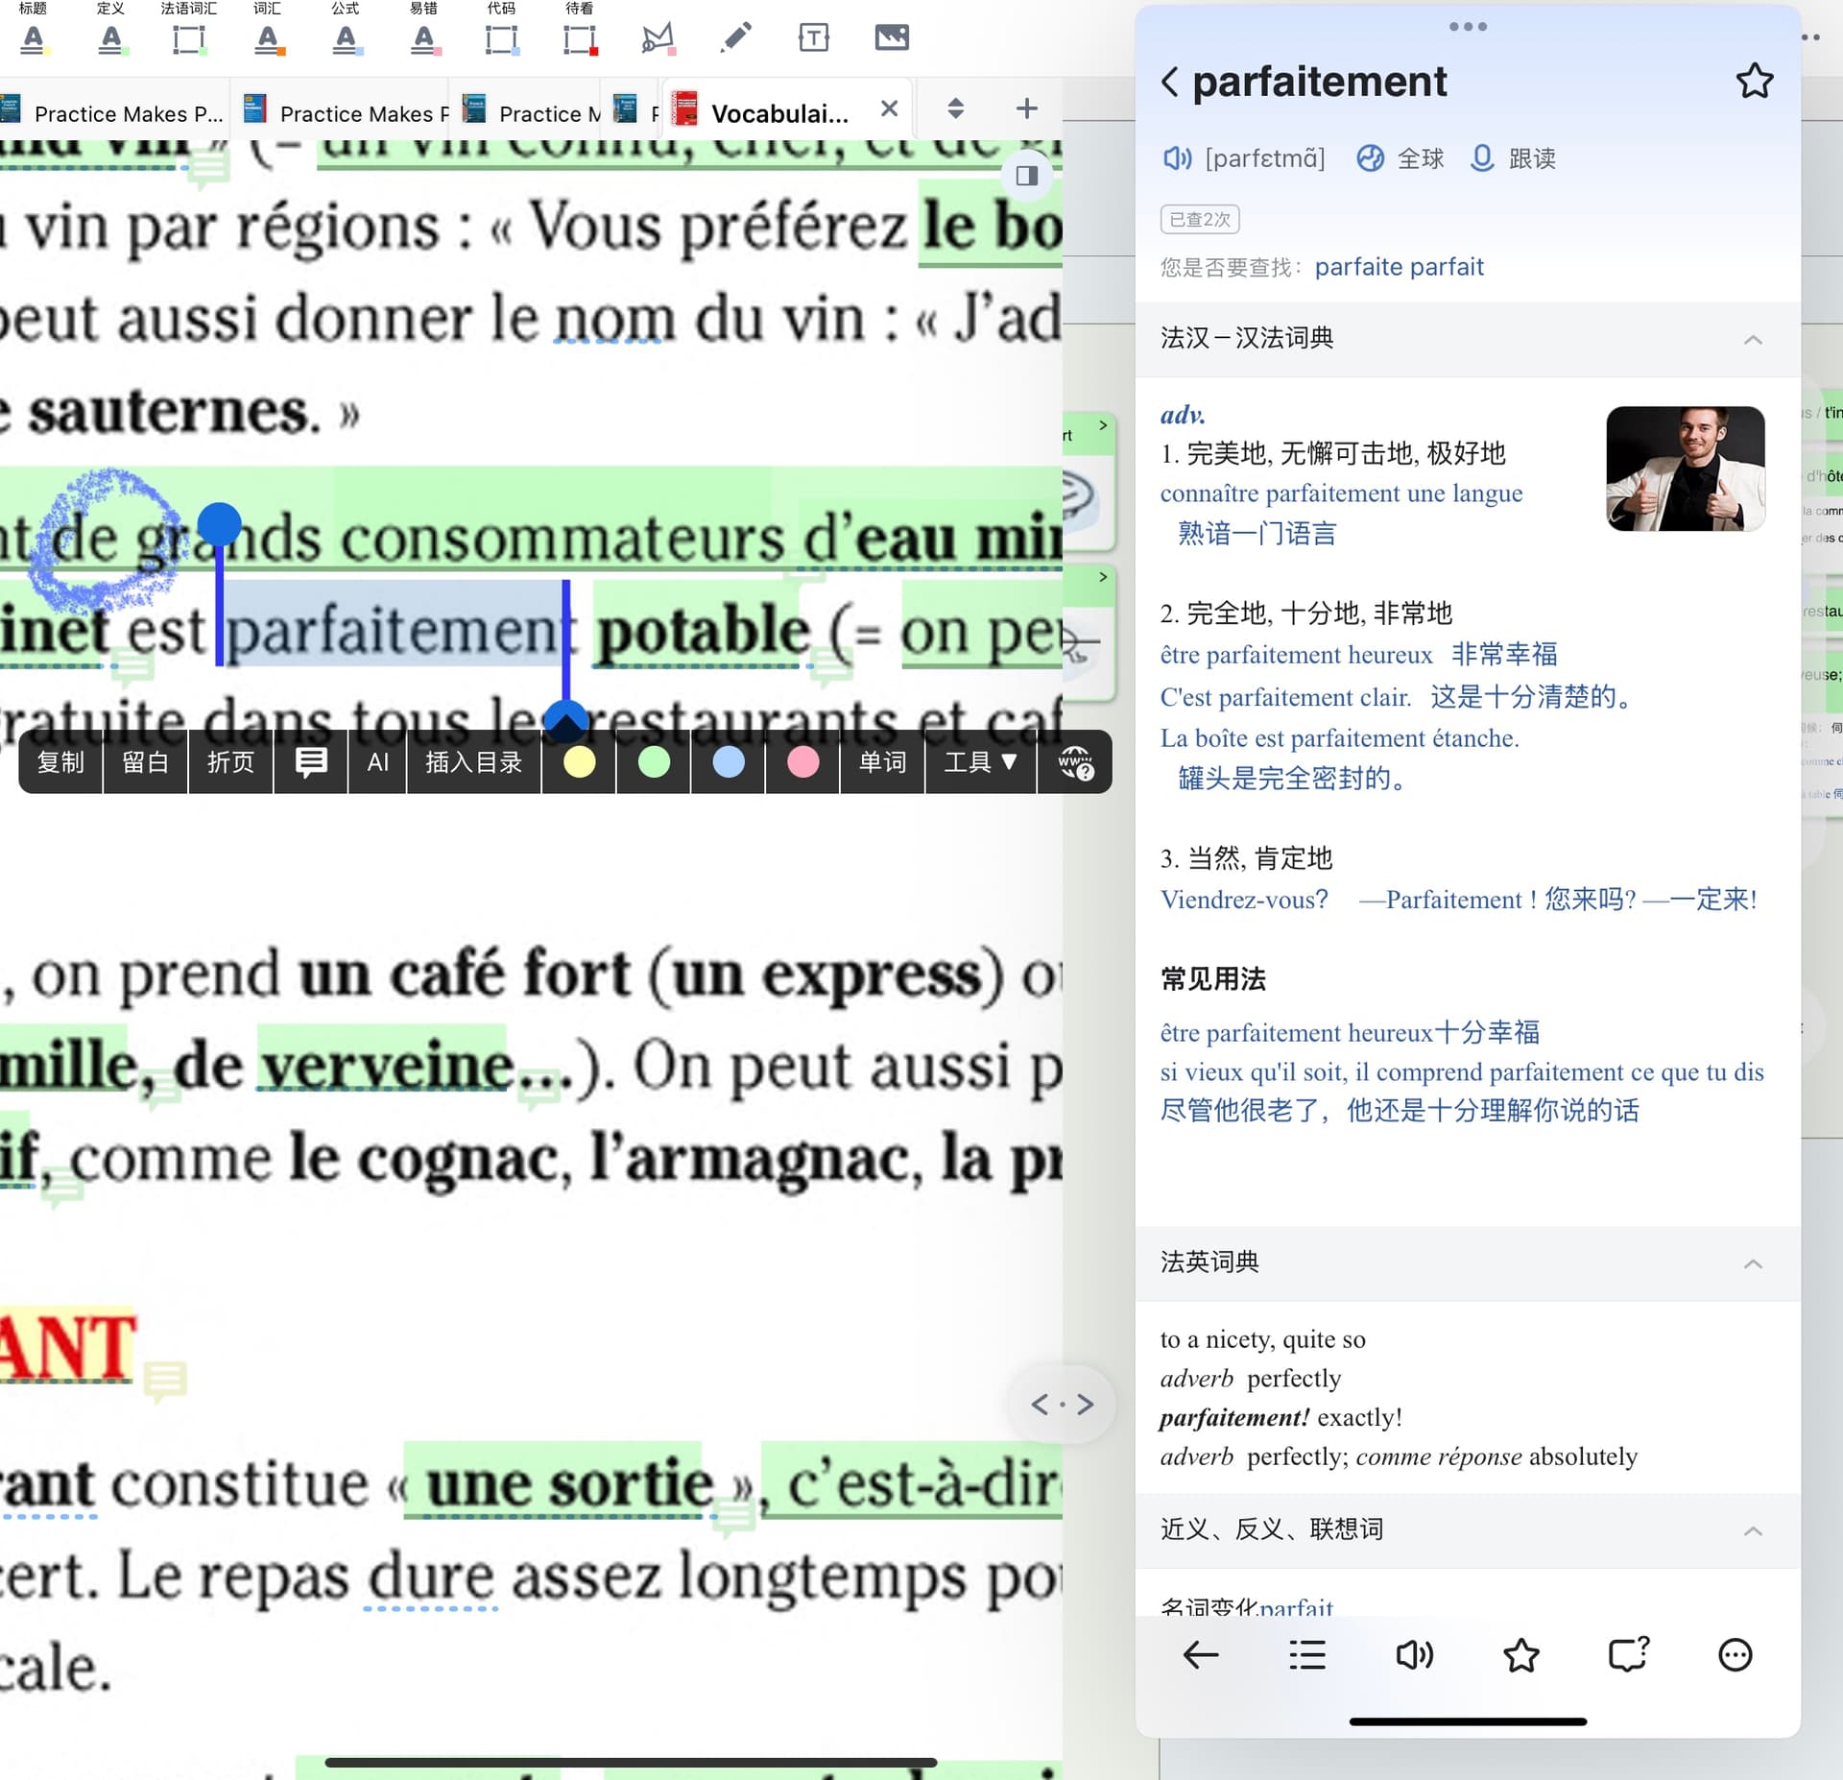This screenshot has height=1780, width=1843.
Task: Click 插入目录 in selection toolbar
Action: click(474, 762)
